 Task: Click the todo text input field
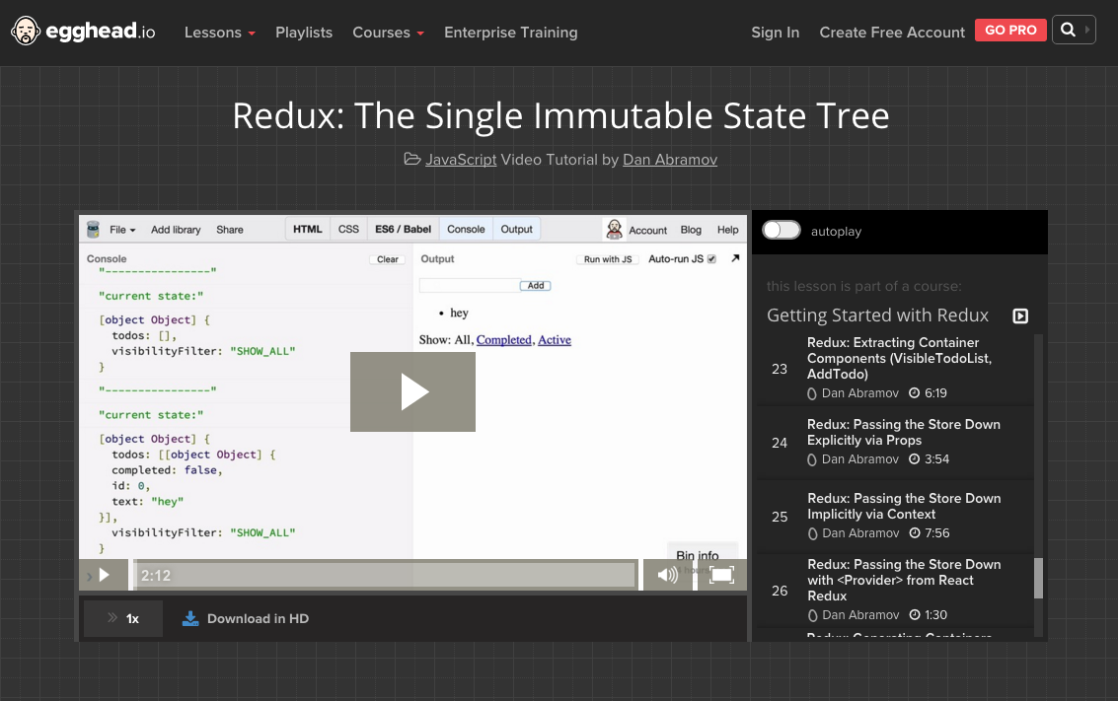[470, 286]
